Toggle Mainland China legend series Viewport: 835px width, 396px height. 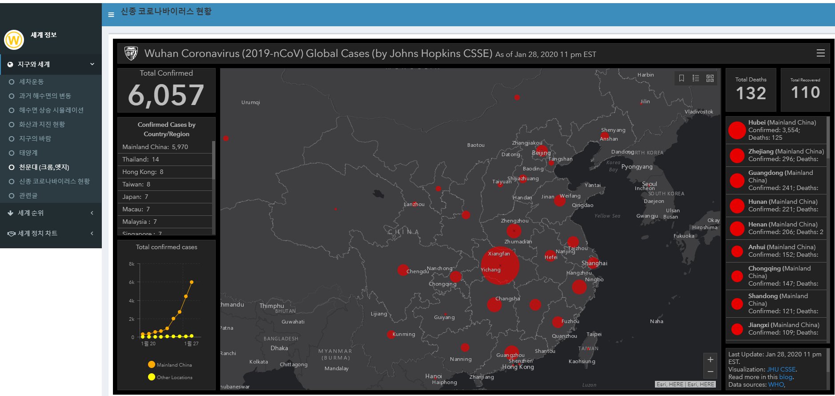(x=170, y=365)
